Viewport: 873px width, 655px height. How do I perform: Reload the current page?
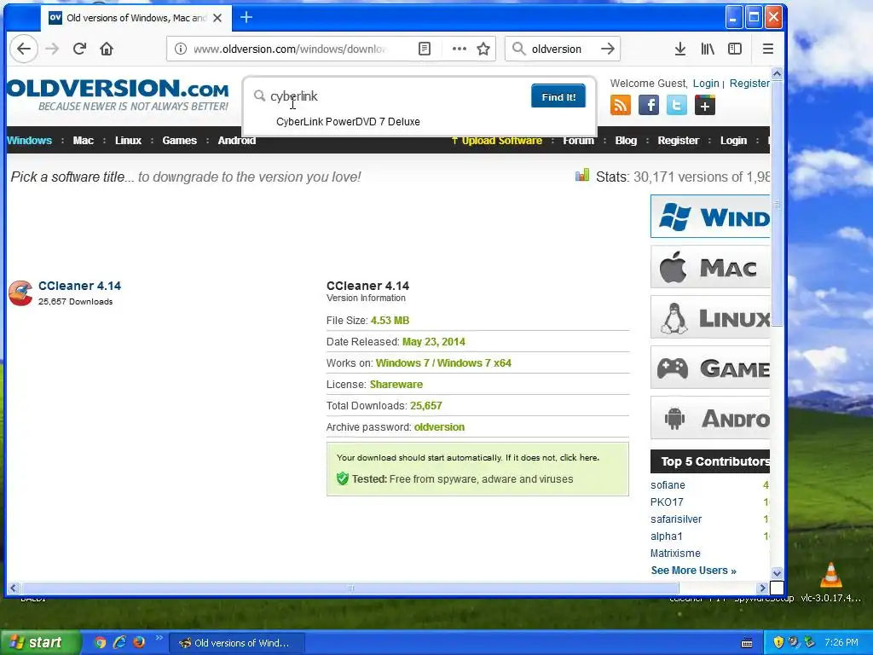(x=79, y=49)
